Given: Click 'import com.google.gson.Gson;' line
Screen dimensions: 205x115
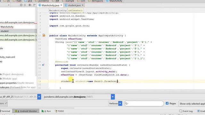Looking at the screenshot, I should tap(70, 26).
